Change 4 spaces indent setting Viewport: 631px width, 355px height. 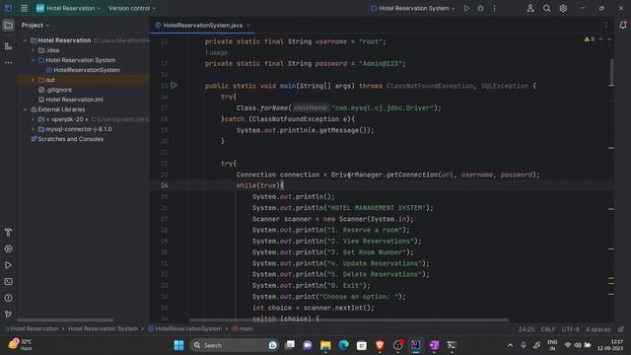598,328
